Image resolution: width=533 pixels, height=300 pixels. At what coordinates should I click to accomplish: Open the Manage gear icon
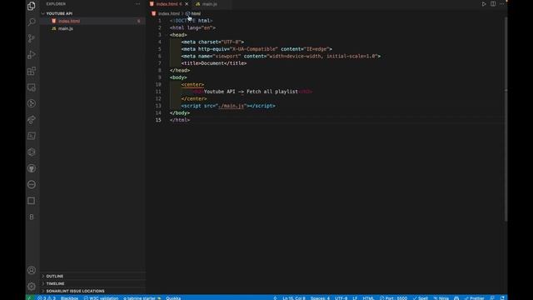(x=32, y=286)
